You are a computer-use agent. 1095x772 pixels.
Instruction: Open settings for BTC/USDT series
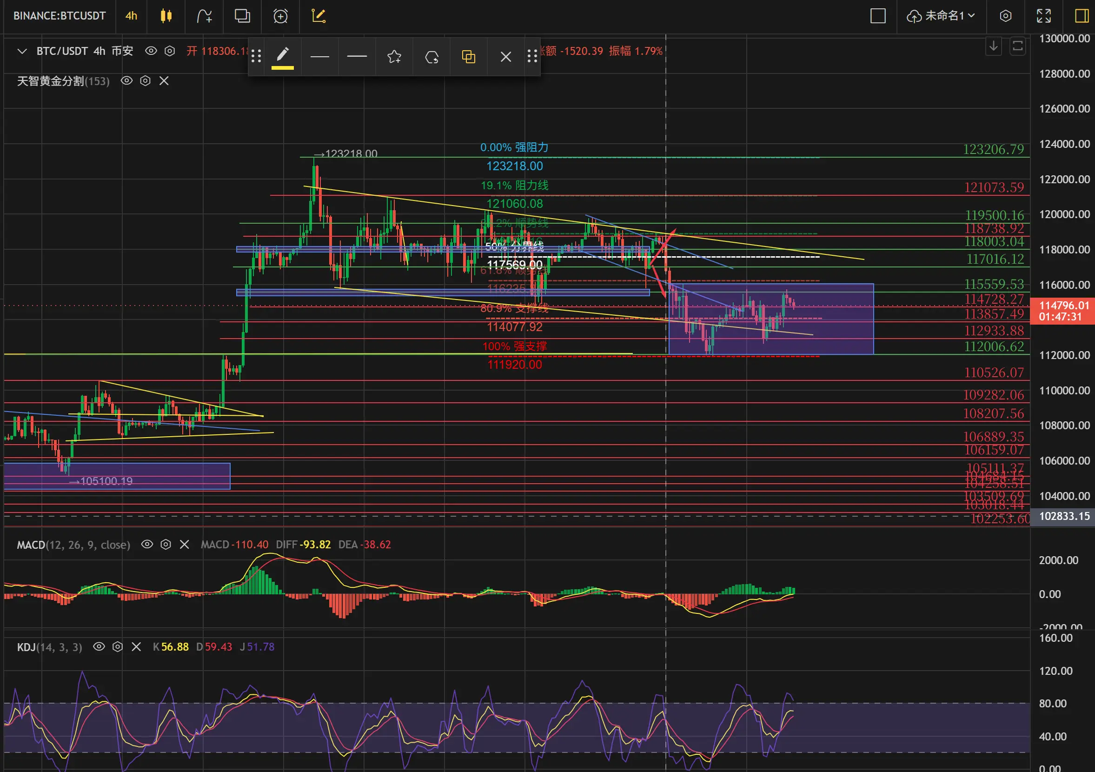click(170, 51)
